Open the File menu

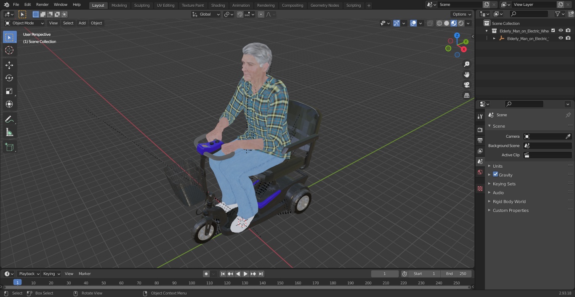coord(16,5)
